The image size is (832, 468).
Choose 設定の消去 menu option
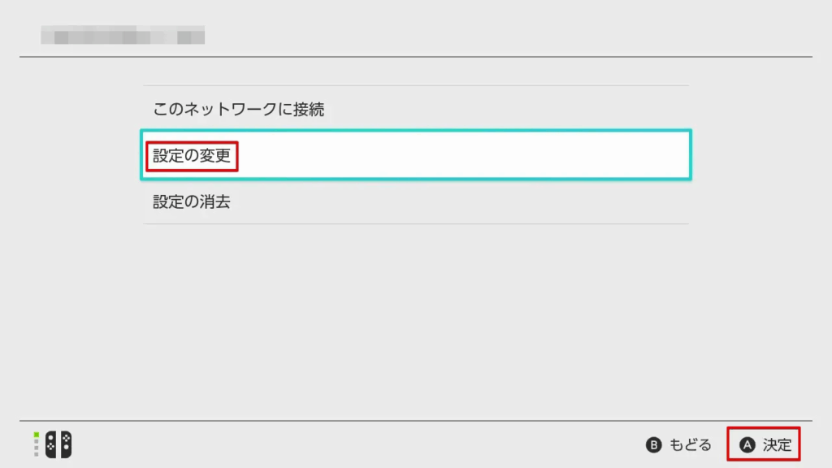click(x=192, y=201)
